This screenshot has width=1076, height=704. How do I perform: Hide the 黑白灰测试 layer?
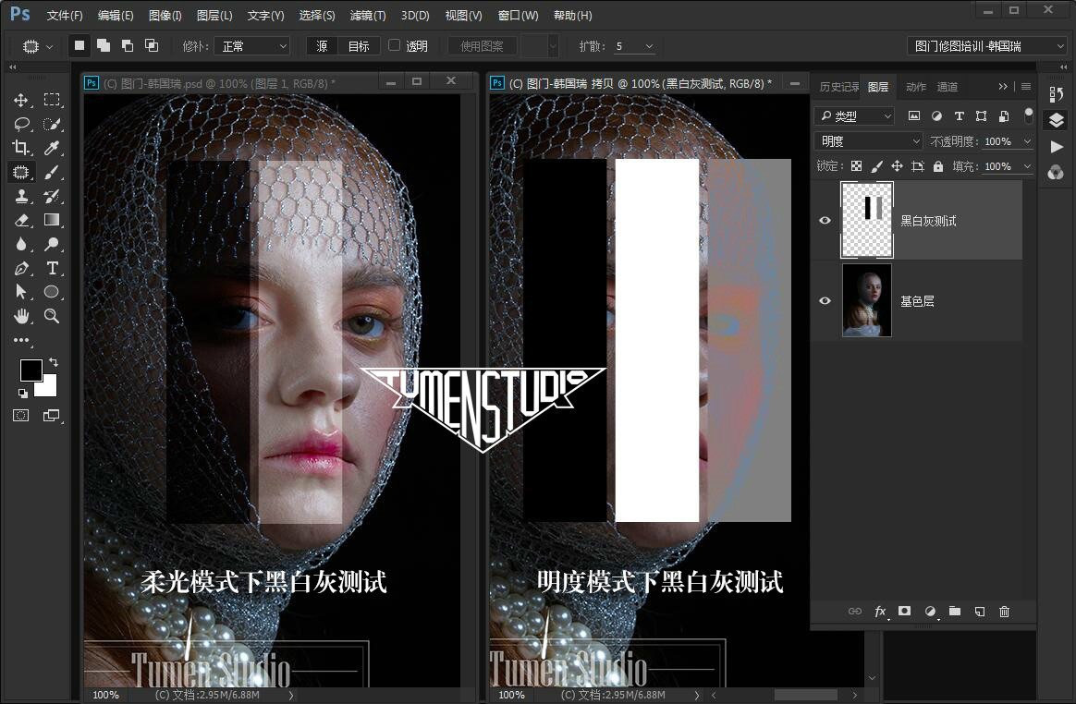tap(825, 220)
